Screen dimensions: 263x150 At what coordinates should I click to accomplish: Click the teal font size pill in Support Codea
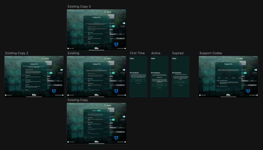click(245, 73)
